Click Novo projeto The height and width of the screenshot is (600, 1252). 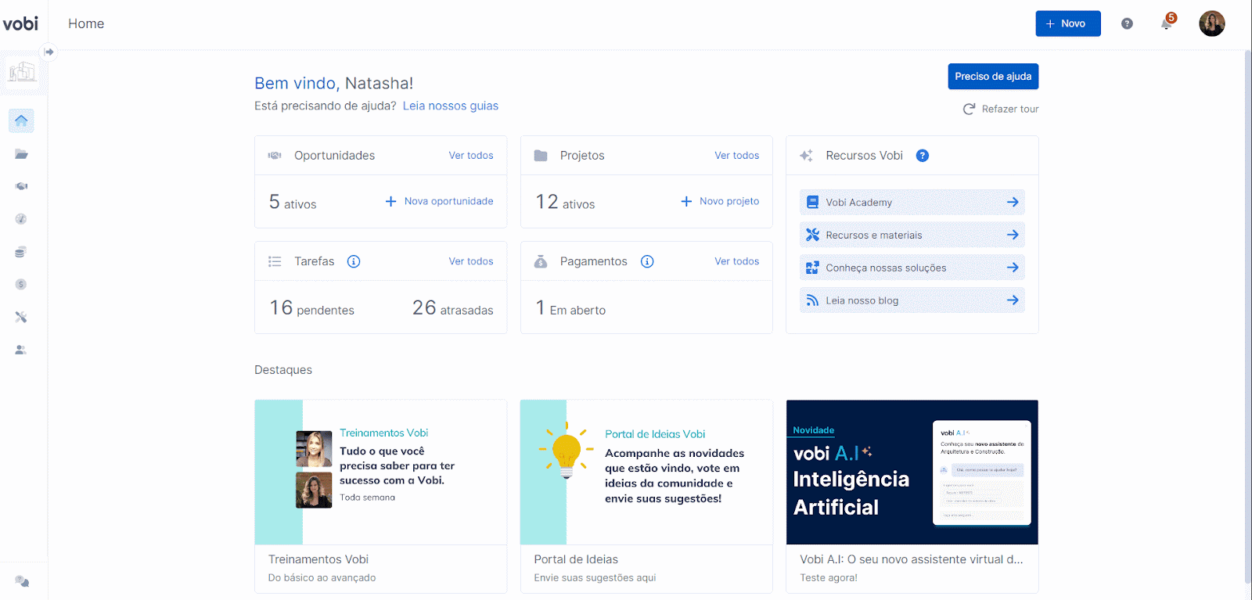720,201
